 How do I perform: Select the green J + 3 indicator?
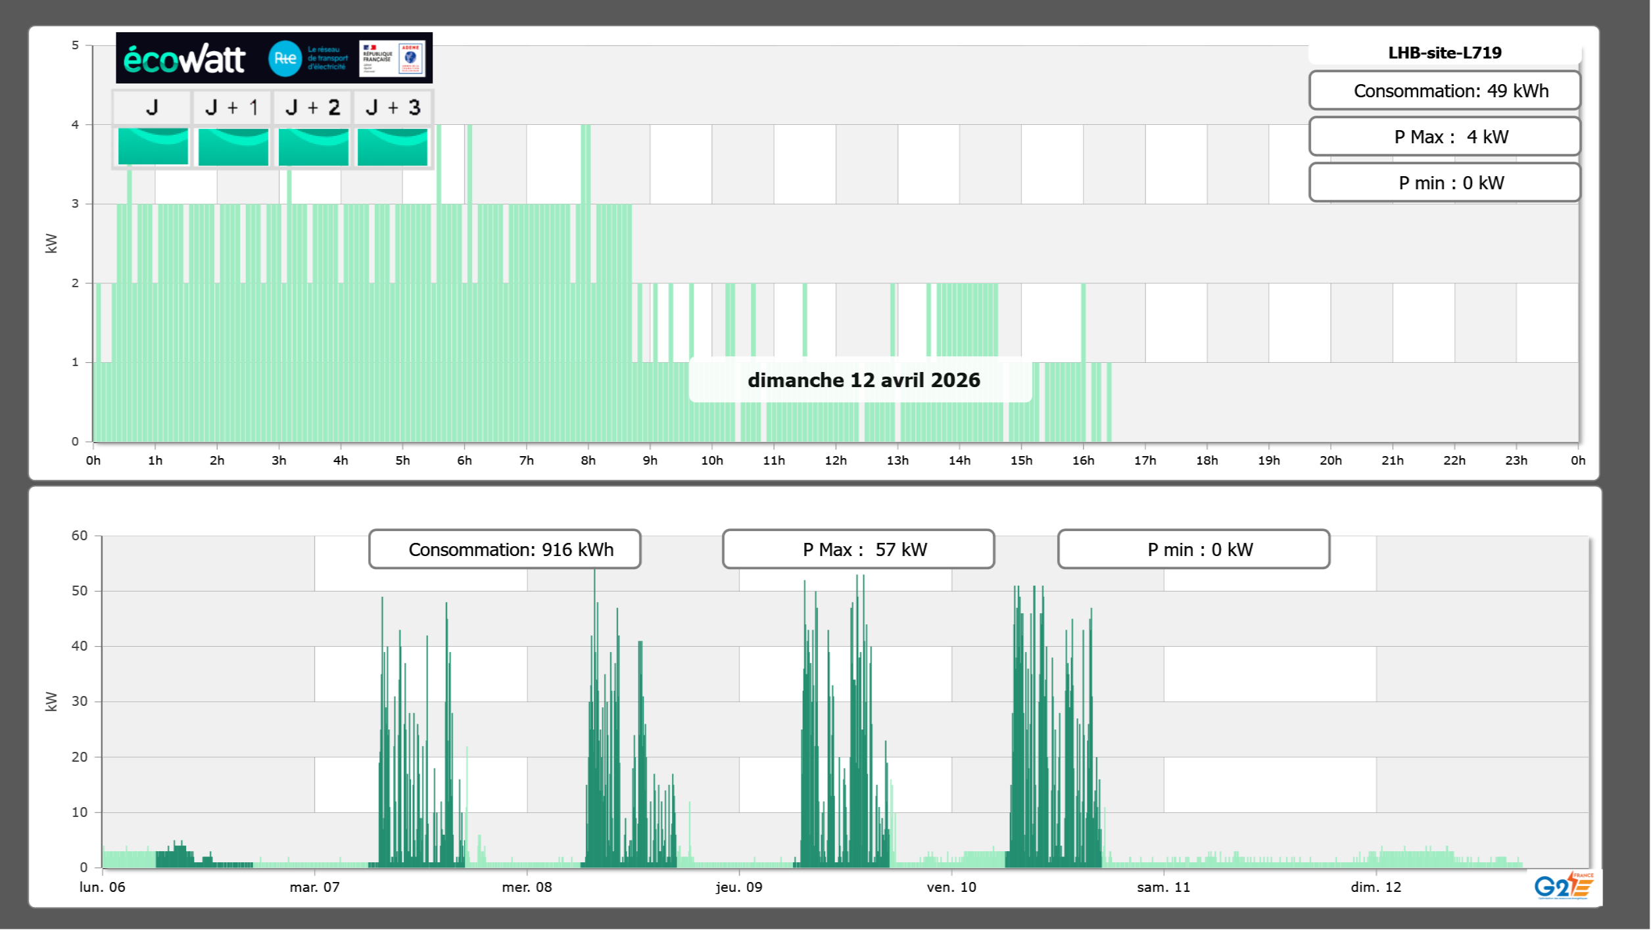pyautogui.click(x=393, y=147)
